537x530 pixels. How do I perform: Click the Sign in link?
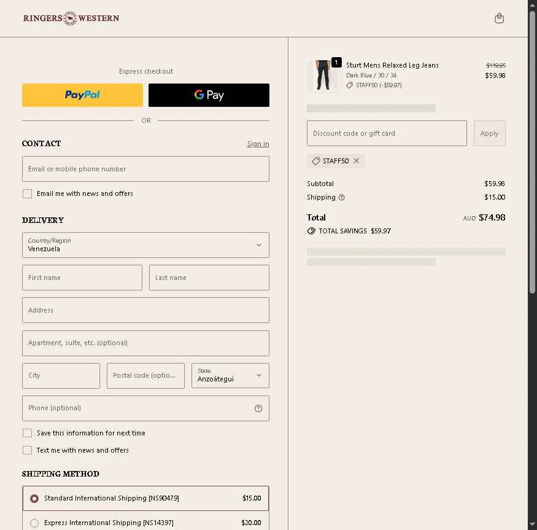258,144
